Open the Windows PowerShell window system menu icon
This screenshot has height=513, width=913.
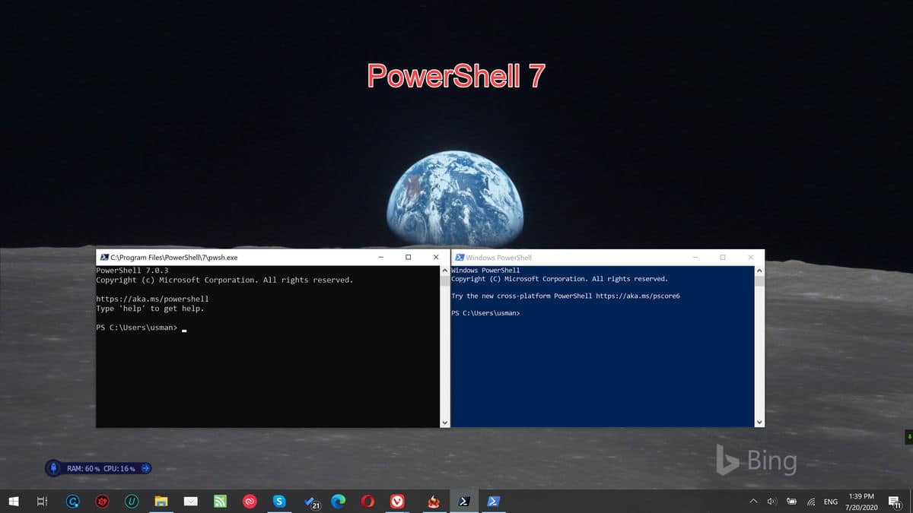click(x=460, y=258)
